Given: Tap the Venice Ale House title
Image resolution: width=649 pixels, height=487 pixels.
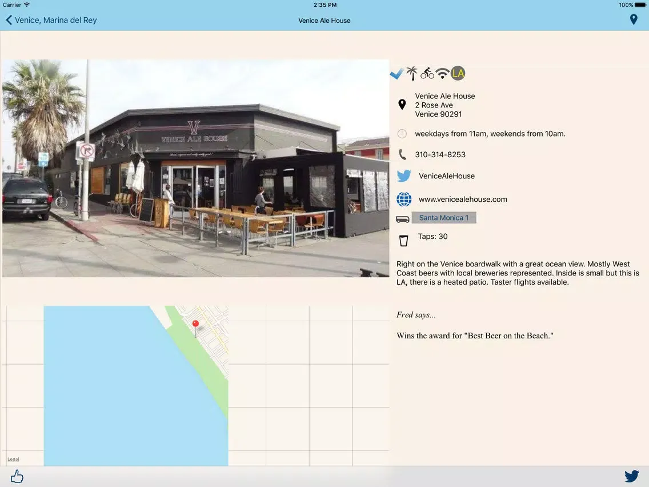Looking at the screenshot, I should [324, 21].
